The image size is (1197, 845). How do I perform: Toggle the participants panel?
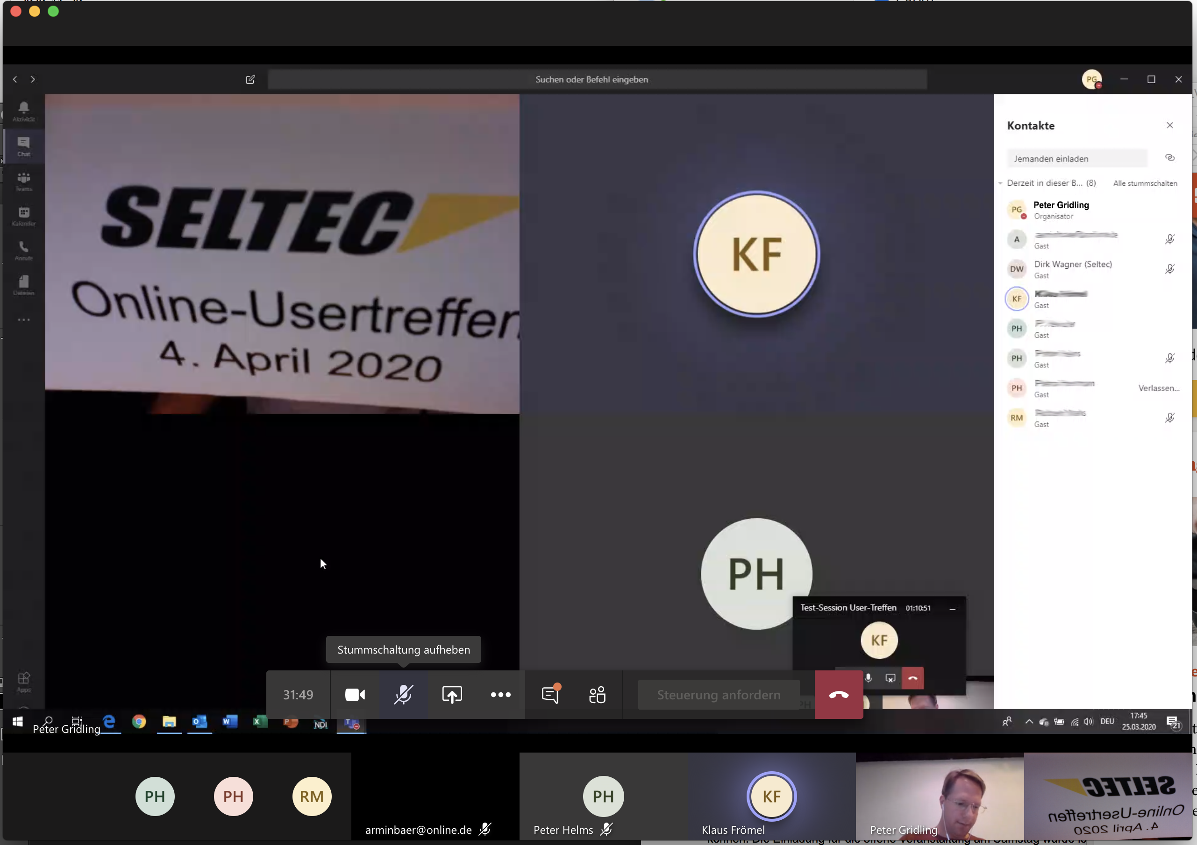click(598, 695)
